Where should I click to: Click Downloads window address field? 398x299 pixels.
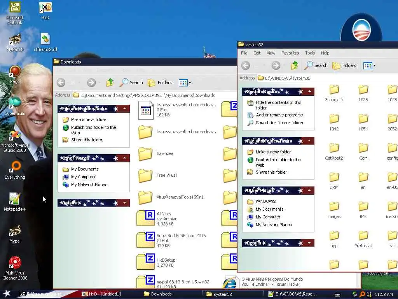click(155, 95)
